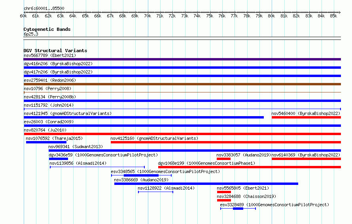Click nsv6140369 (ByrskaBishop2022) label
352x224 pixels.
[306, 155]
